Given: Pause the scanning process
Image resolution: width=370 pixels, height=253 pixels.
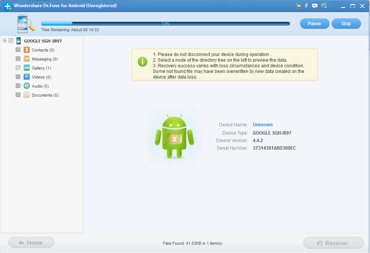Looking at the screenshot, I should click(314, 24).
